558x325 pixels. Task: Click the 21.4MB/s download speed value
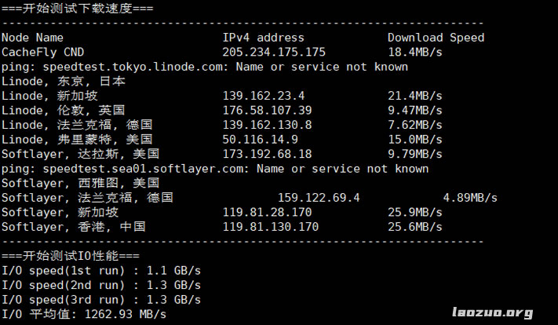click(x=414, y=96)
